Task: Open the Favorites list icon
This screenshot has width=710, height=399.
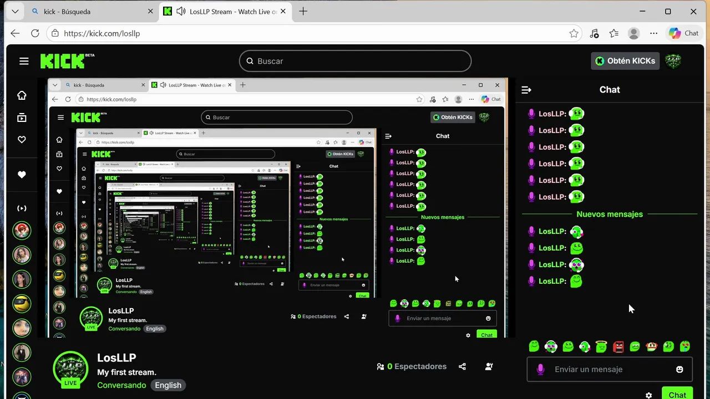Action: [x=613, y=33]
